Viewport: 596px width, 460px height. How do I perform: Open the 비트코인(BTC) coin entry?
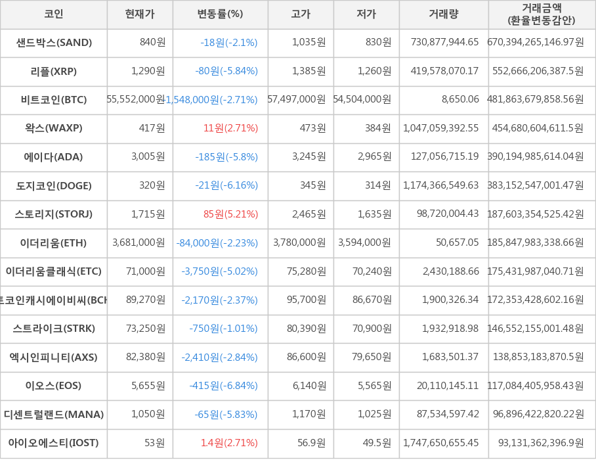click(x=54, y=100)
